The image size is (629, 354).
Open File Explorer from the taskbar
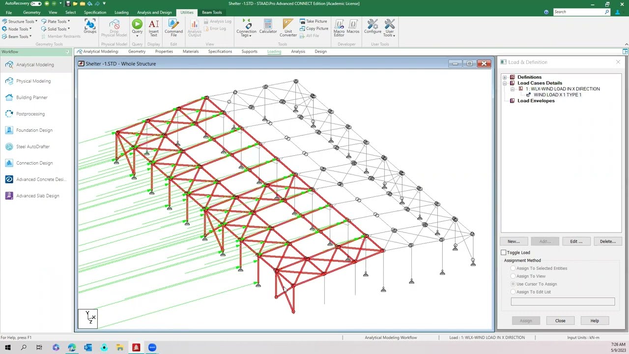[x=120, y=348]
